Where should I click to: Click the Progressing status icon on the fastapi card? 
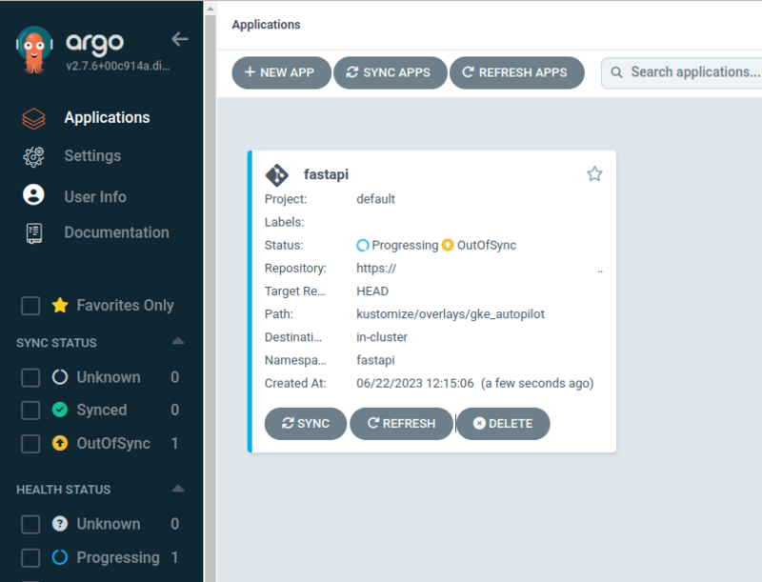(x=363, y=246)
